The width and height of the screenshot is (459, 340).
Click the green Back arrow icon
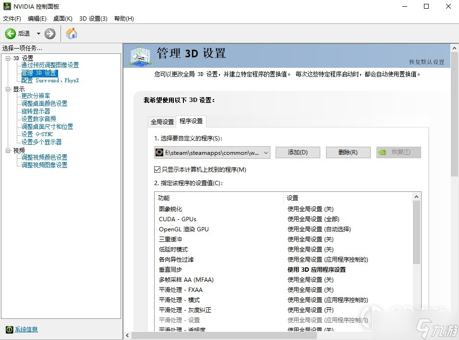[11, 34]
